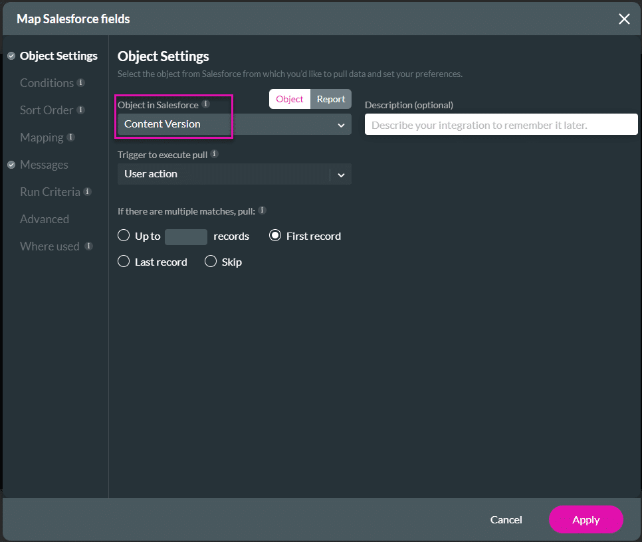Switch to the Report tab
642x542 pixels.
click(330, 98)
